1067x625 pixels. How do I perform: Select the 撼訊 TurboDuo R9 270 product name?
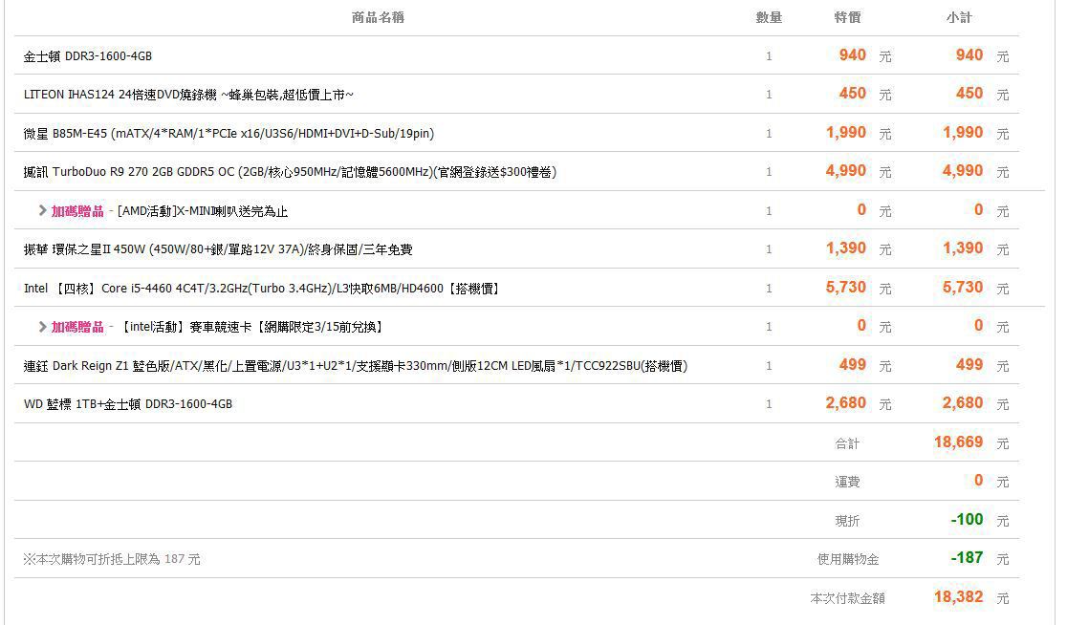coord(290,172)
